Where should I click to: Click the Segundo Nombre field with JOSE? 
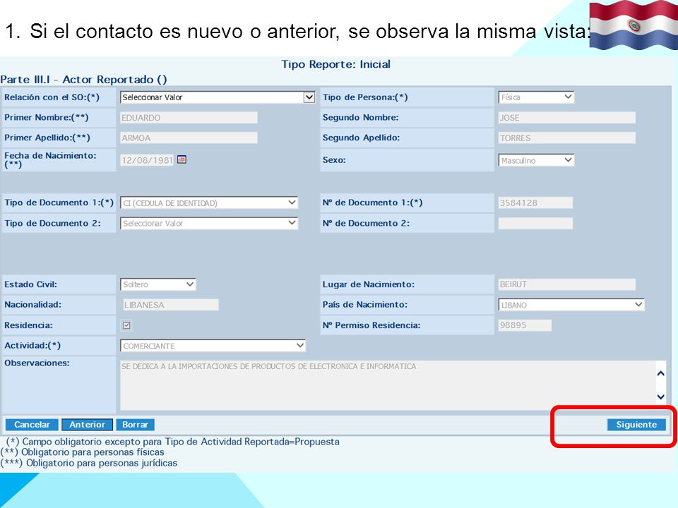pos(567,118)
